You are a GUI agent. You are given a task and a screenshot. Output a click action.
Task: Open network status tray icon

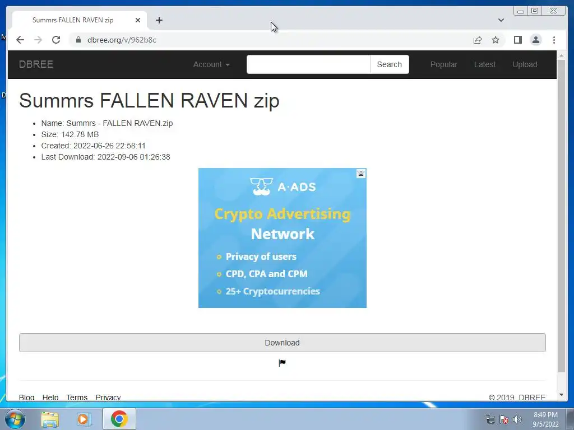click(490, 419)
